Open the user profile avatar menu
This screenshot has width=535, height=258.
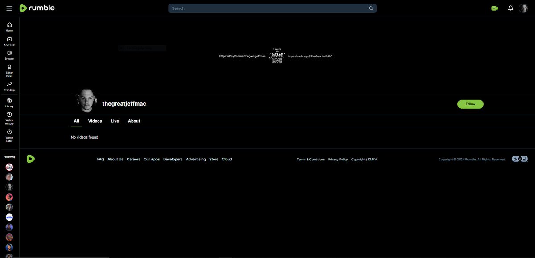point(523,8)
